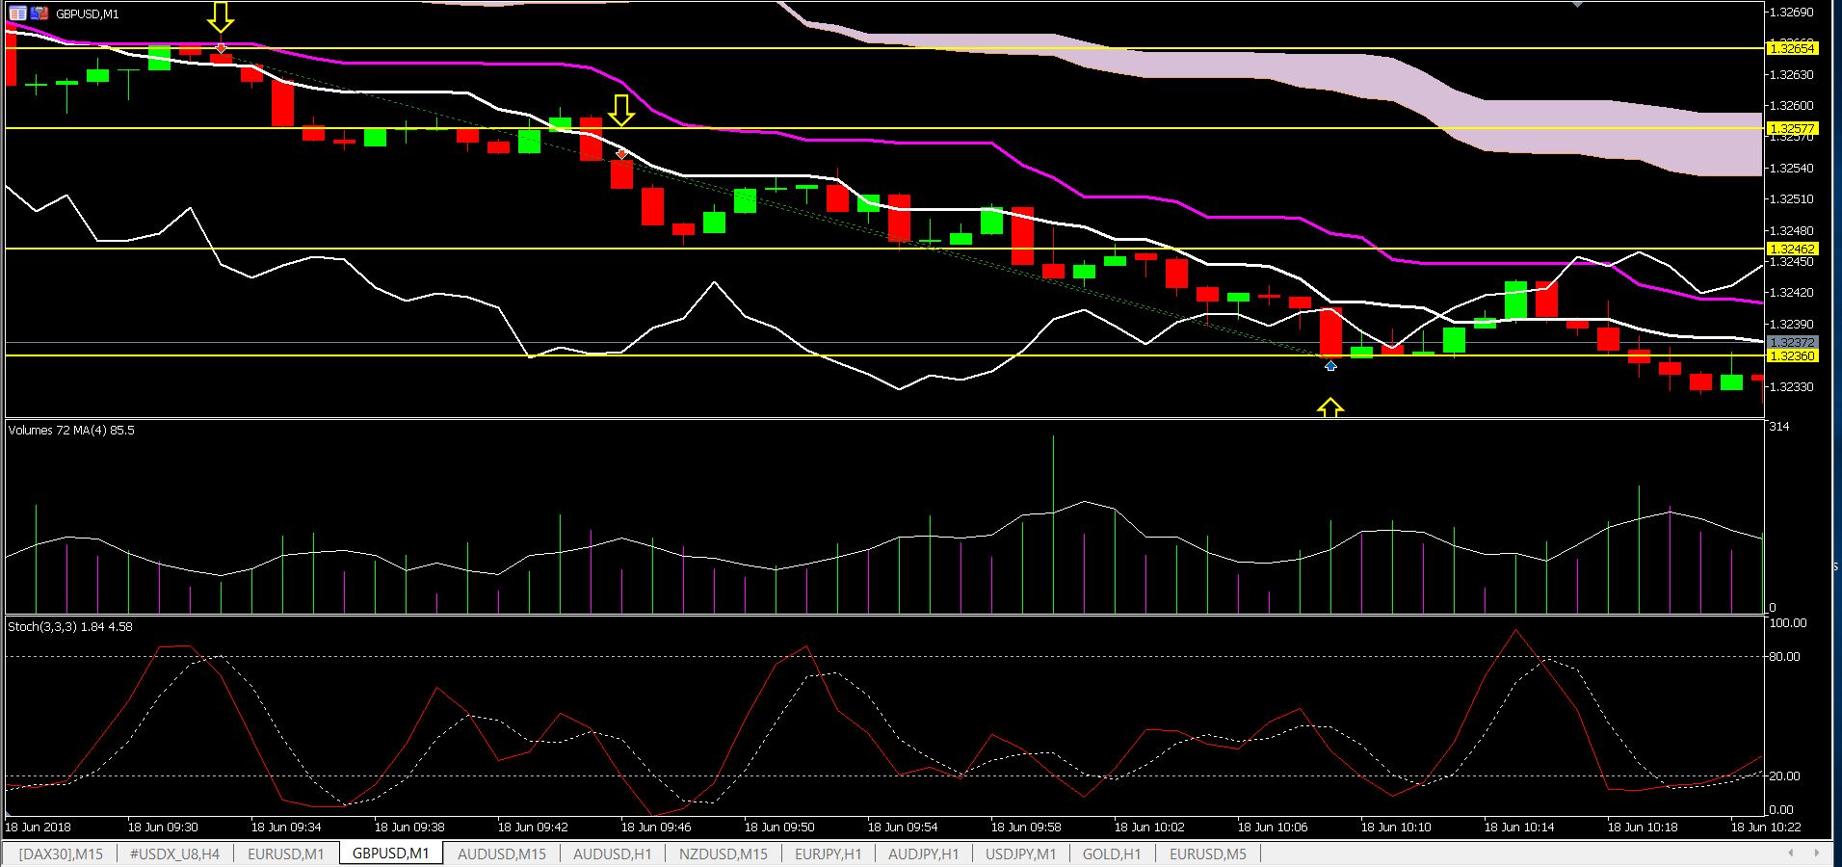Screen dimensions: 1842x867
Task: Click the 18 Jun 09:50 time label
Action: [x=779, y=828]
